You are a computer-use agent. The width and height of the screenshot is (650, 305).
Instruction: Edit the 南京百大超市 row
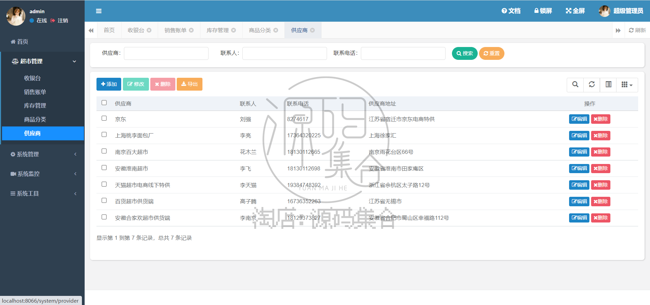click(579, 152)
